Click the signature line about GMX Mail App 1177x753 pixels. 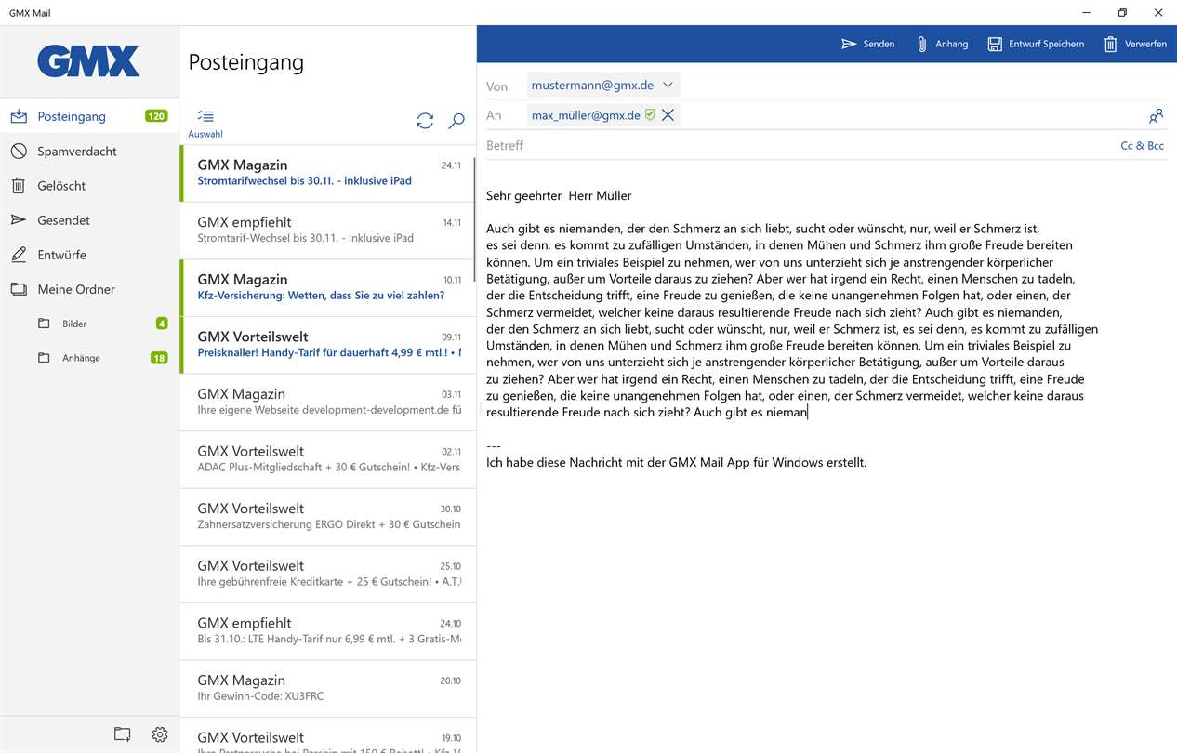(x=676, y=462)
